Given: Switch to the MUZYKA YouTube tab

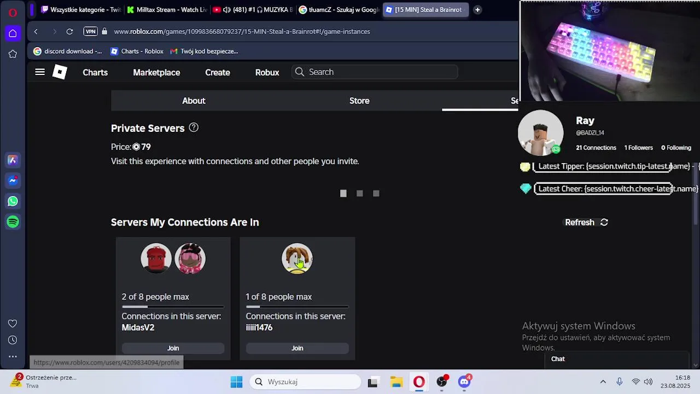Looking at the screenshot, I should coord(253,9).
